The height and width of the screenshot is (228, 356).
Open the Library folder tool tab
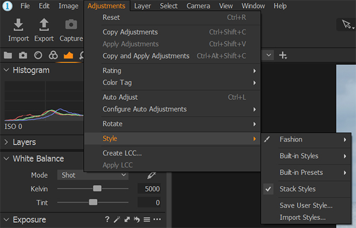click(8, 55)
